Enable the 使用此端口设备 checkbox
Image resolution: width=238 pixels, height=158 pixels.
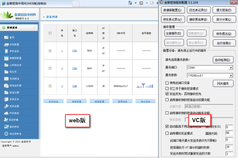click(x=167, y=83)
